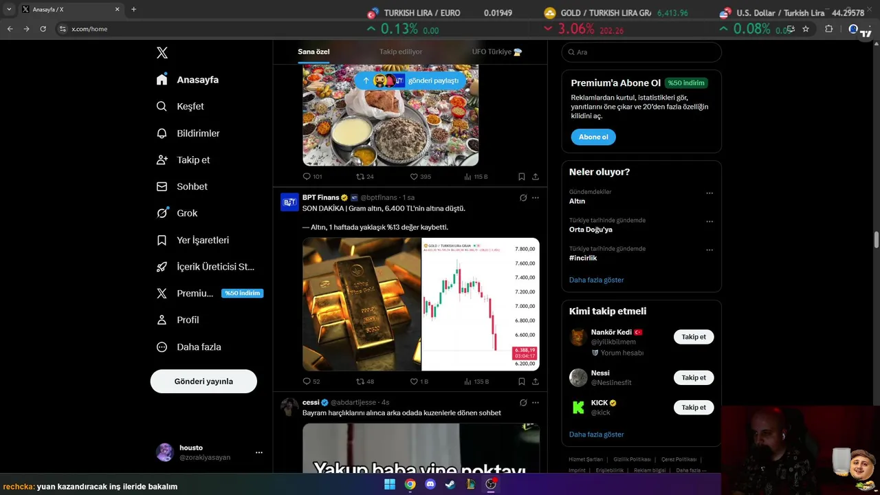Click the Ara search field
The width and height of the screenshot is (880, 495).
coord(641,52)
